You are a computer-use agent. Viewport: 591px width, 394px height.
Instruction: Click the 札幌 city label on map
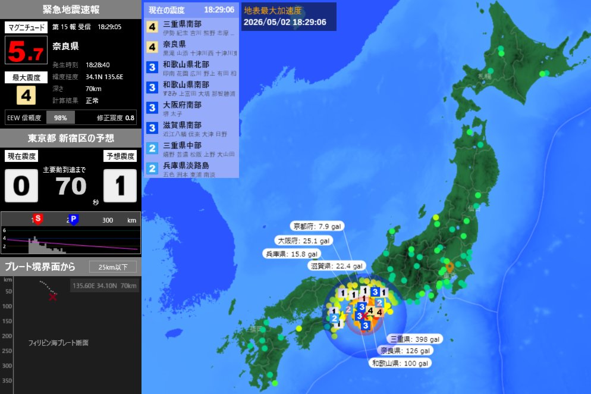pos(485,76)
